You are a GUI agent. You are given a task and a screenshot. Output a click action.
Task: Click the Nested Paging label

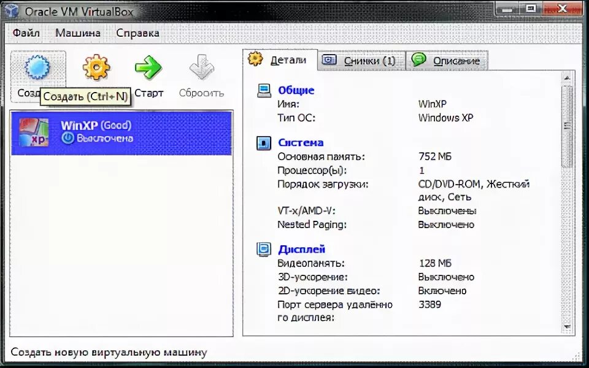pyautogui.click(x=312, y=224)
